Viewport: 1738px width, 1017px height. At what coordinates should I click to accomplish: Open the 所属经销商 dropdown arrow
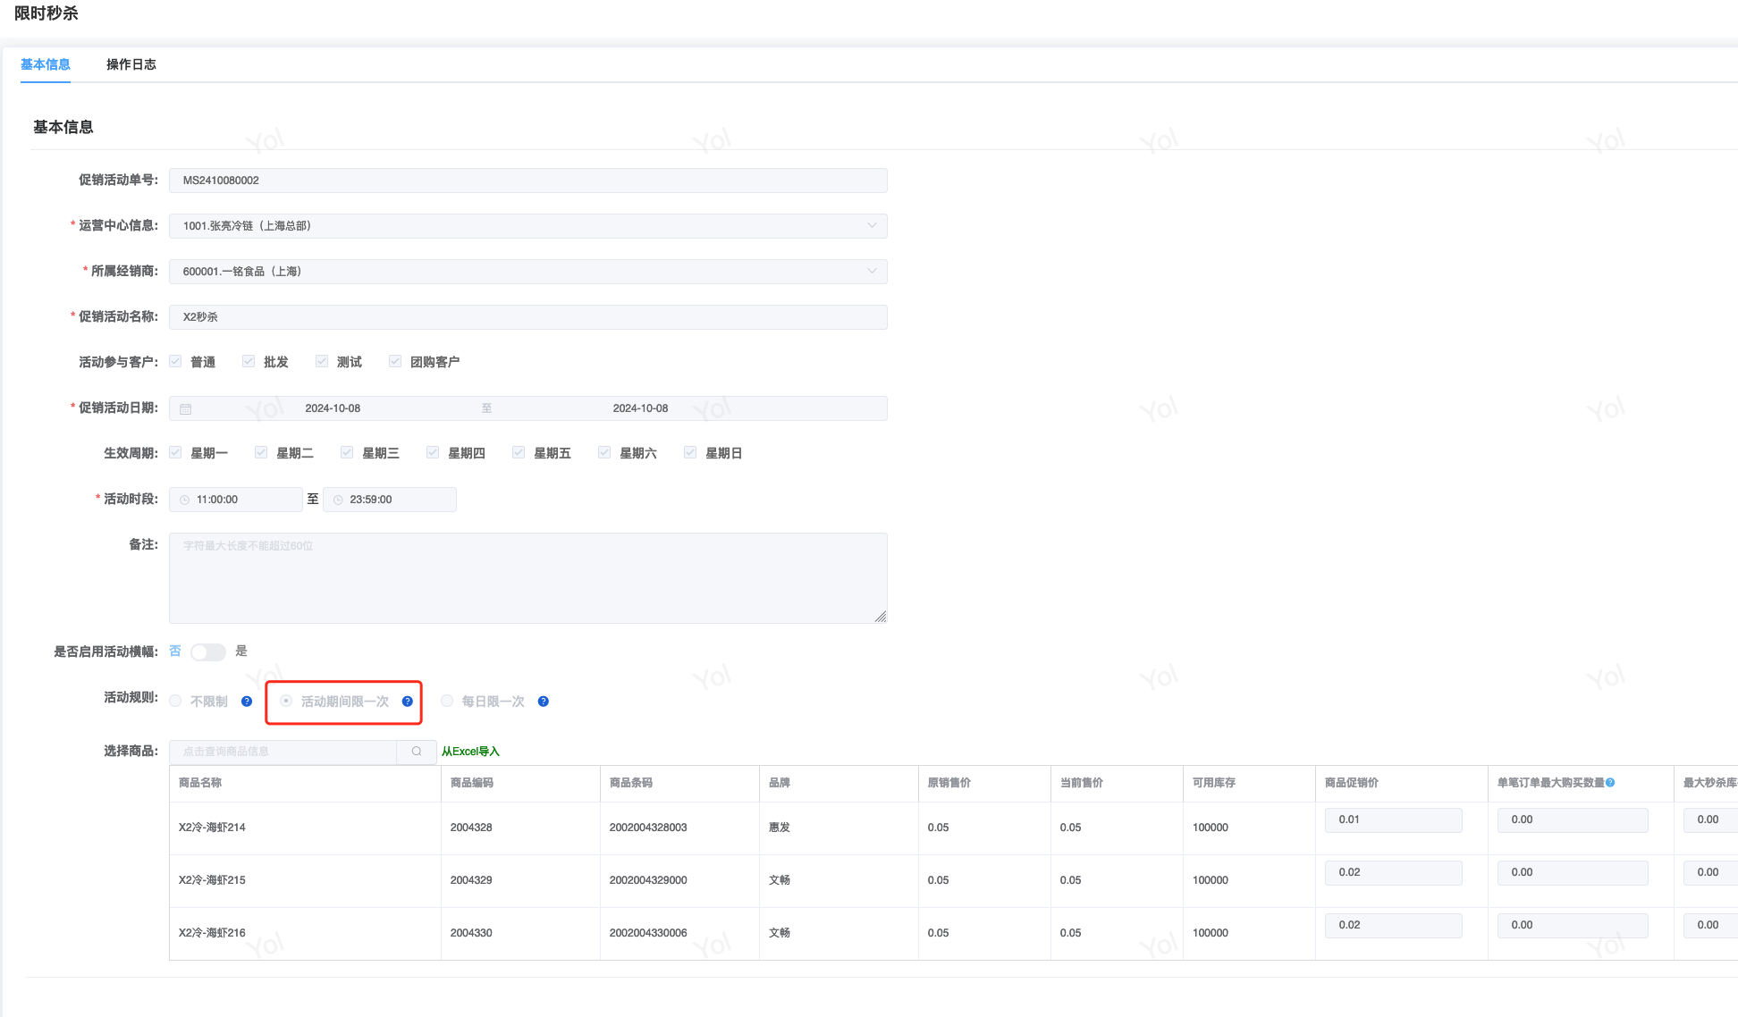point(872,271)
